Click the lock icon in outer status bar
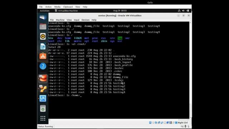 click(188, 126)
